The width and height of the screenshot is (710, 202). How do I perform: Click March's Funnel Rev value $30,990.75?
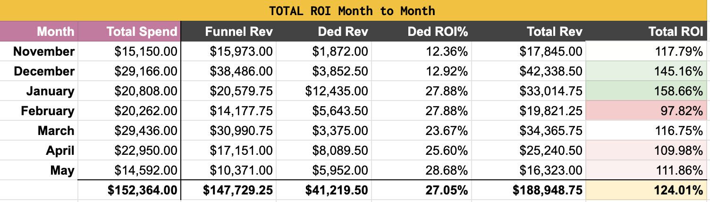(x=228, y=130)
